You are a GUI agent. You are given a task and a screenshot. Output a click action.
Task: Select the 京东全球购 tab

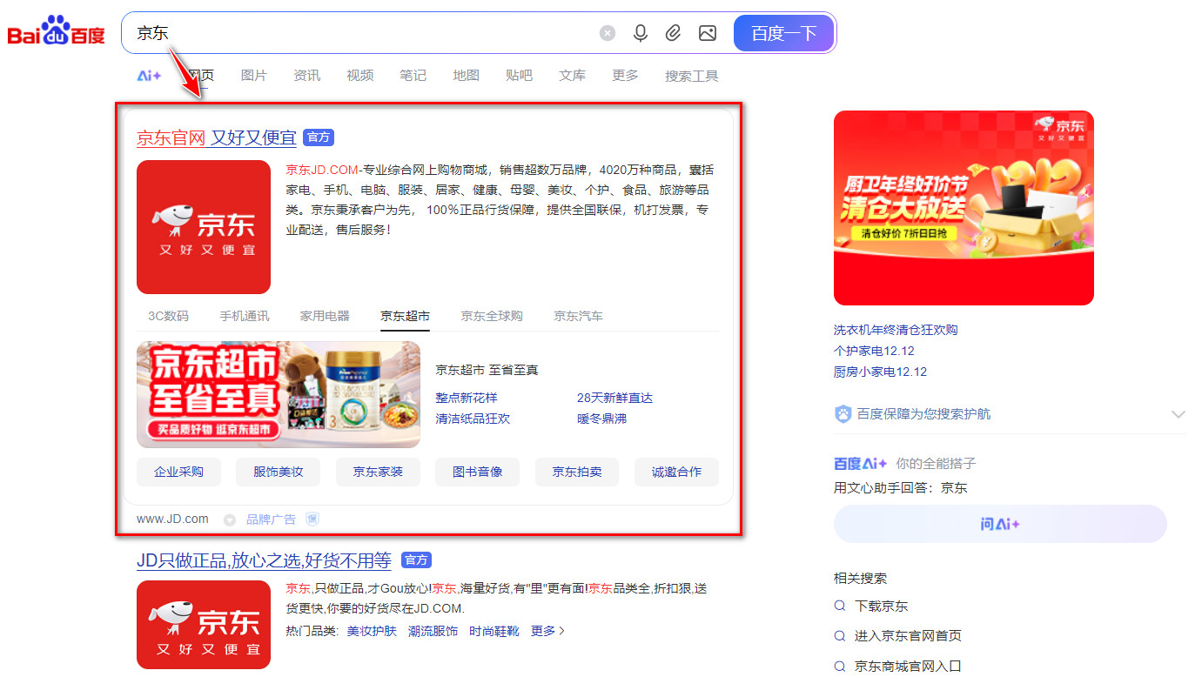492,316
